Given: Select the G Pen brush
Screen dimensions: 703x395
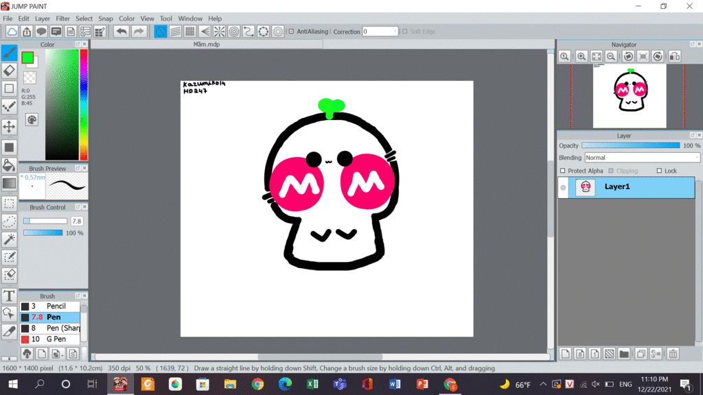Looking at the screenshot, I should (50, 339).
